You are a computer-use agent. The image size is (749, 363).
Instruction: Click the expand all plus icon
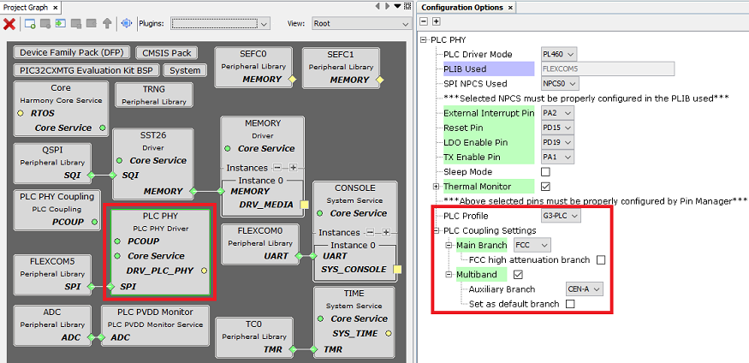(x=437, y=21)
